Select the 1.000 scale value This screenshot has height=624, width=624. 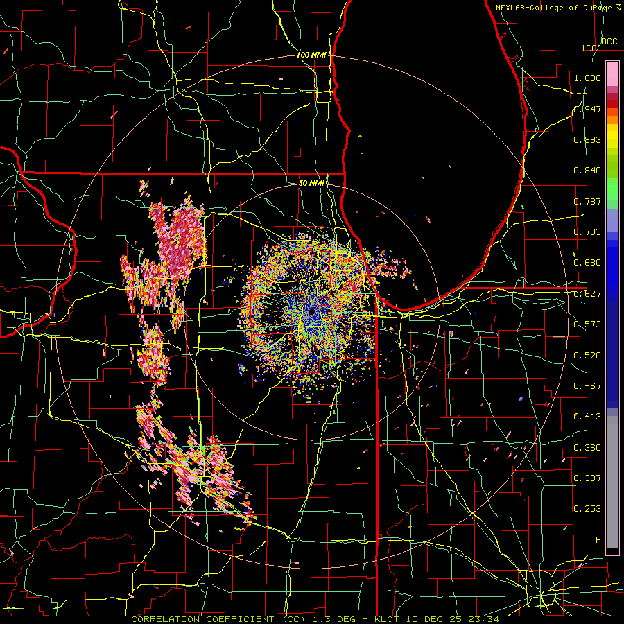[587, 78]
